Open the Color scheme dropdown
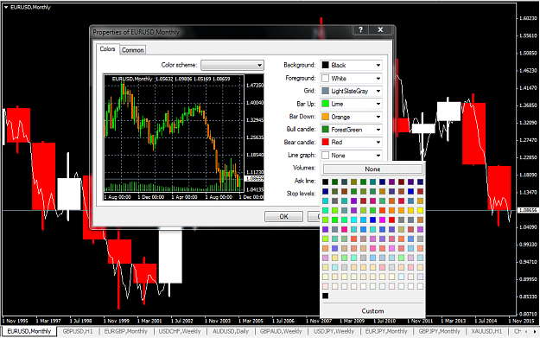Image resolution: width=540 pixels, height=338 pixels. [x=232, y=65]
